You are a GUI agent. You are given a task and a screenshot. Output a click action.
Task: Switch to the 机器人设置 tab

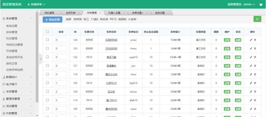[114, 13]
